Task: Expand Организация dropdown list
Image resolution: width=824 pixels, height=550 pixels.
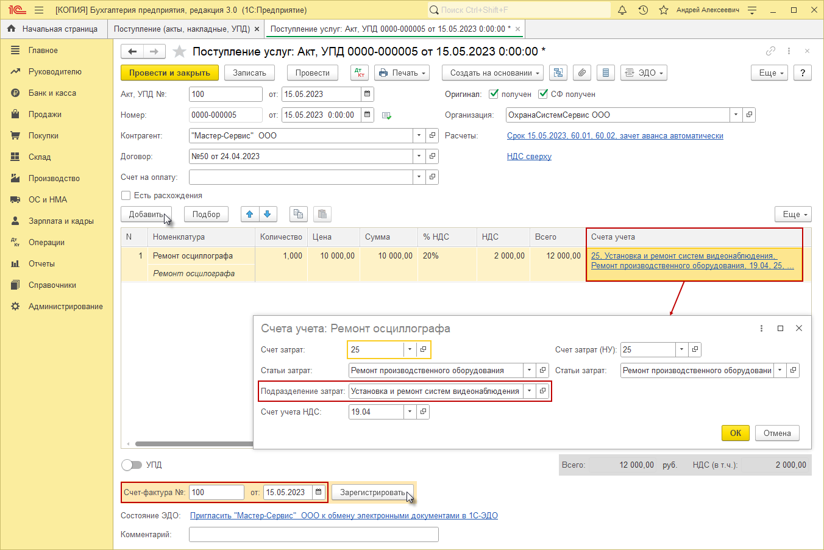Action: pos(736,115)
